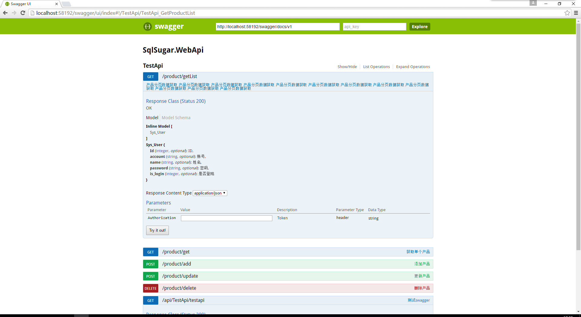Image resolution: width=581 pixels, height=317 pixels.
Task: Expand the DELETE /product/delete operation
Action: pyautogui.click(x=179, y=288)
